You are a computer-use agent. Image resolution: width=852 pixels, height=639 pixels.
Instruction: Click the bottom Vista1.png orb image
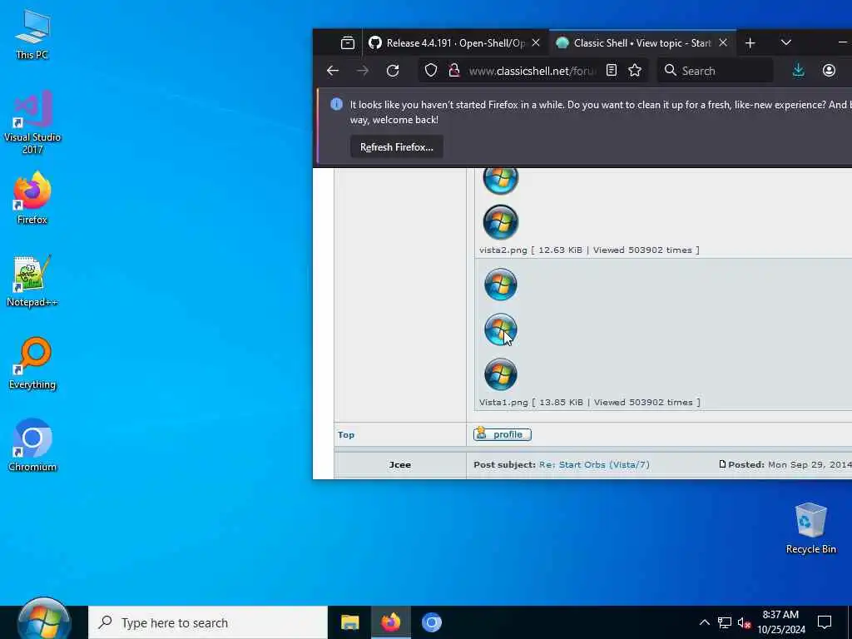(500, 374)
